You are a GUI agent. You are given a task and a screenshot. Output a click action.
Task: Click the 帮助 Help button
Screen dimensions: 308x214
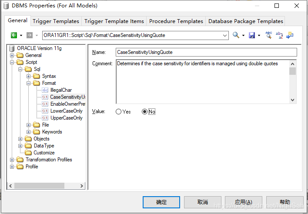coord(285,202)
